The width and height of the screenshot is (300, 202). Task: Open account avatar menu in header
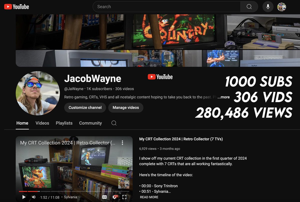282,7
